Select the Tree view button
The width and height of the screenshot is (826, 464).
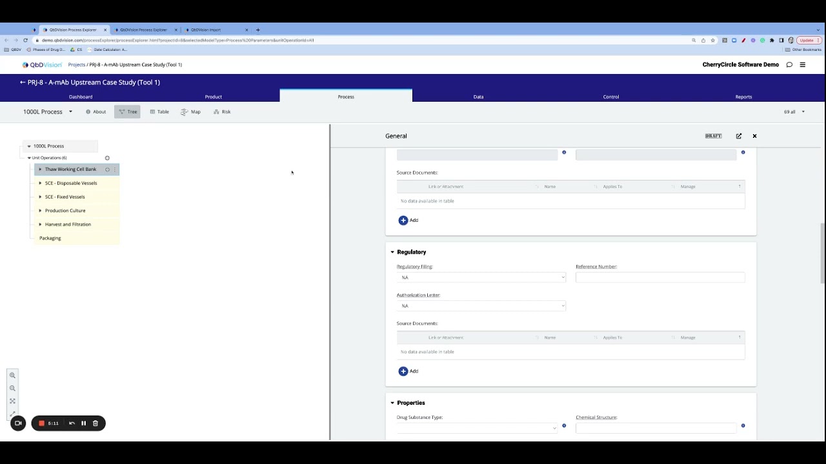128,111
